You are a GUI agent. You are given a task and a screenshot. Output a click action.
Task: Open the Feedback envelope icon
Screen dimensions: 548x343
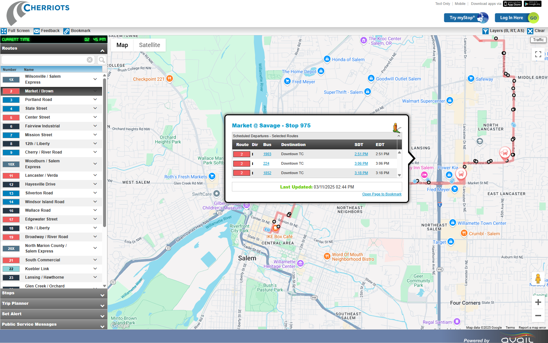[37, 31]
